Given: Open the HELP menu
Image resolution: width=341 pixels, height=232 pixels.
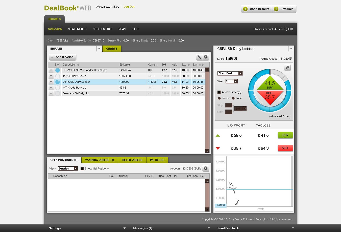Looking at the screenshot, I should 136,29.
